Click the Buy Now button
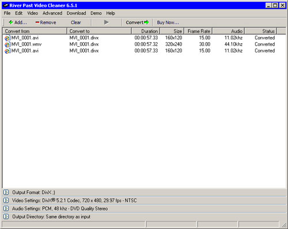The height and width of the screenshot is (229, 288). (168, 22)
